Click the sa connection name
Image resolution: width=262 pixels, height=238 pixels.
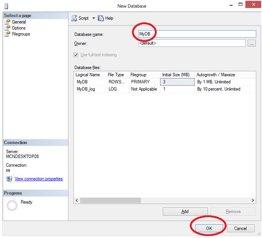tap(8, 170)
